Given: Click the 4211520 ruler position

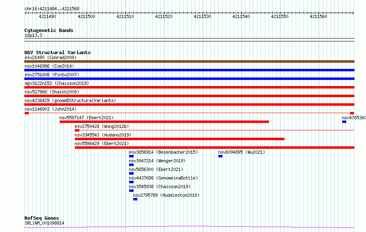Looking at the screenshot, I should pyautogui.click(x=164, y=16).
